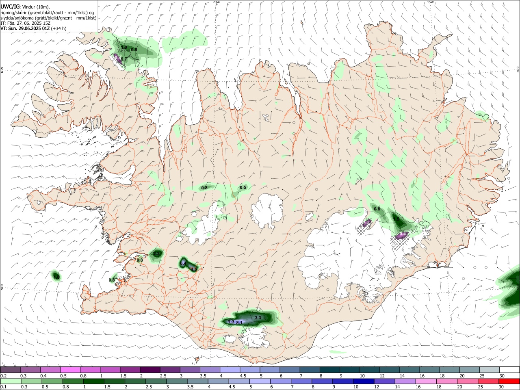Click the 3.3 precipitation value on the south coast
This screenshot has width=520, height=390.
[258, 318]
